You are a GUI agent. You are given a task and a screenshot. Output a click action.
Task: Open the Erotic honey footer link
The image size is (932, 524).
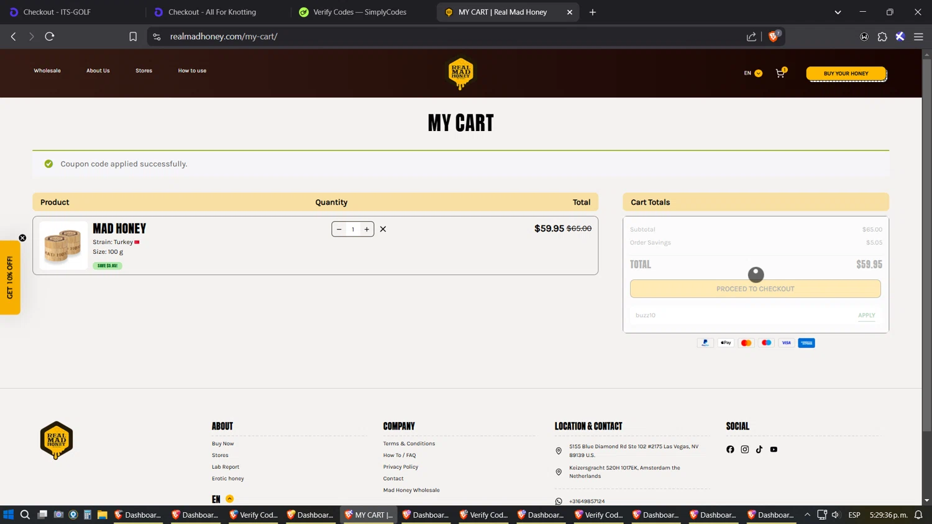click(228, 479)
